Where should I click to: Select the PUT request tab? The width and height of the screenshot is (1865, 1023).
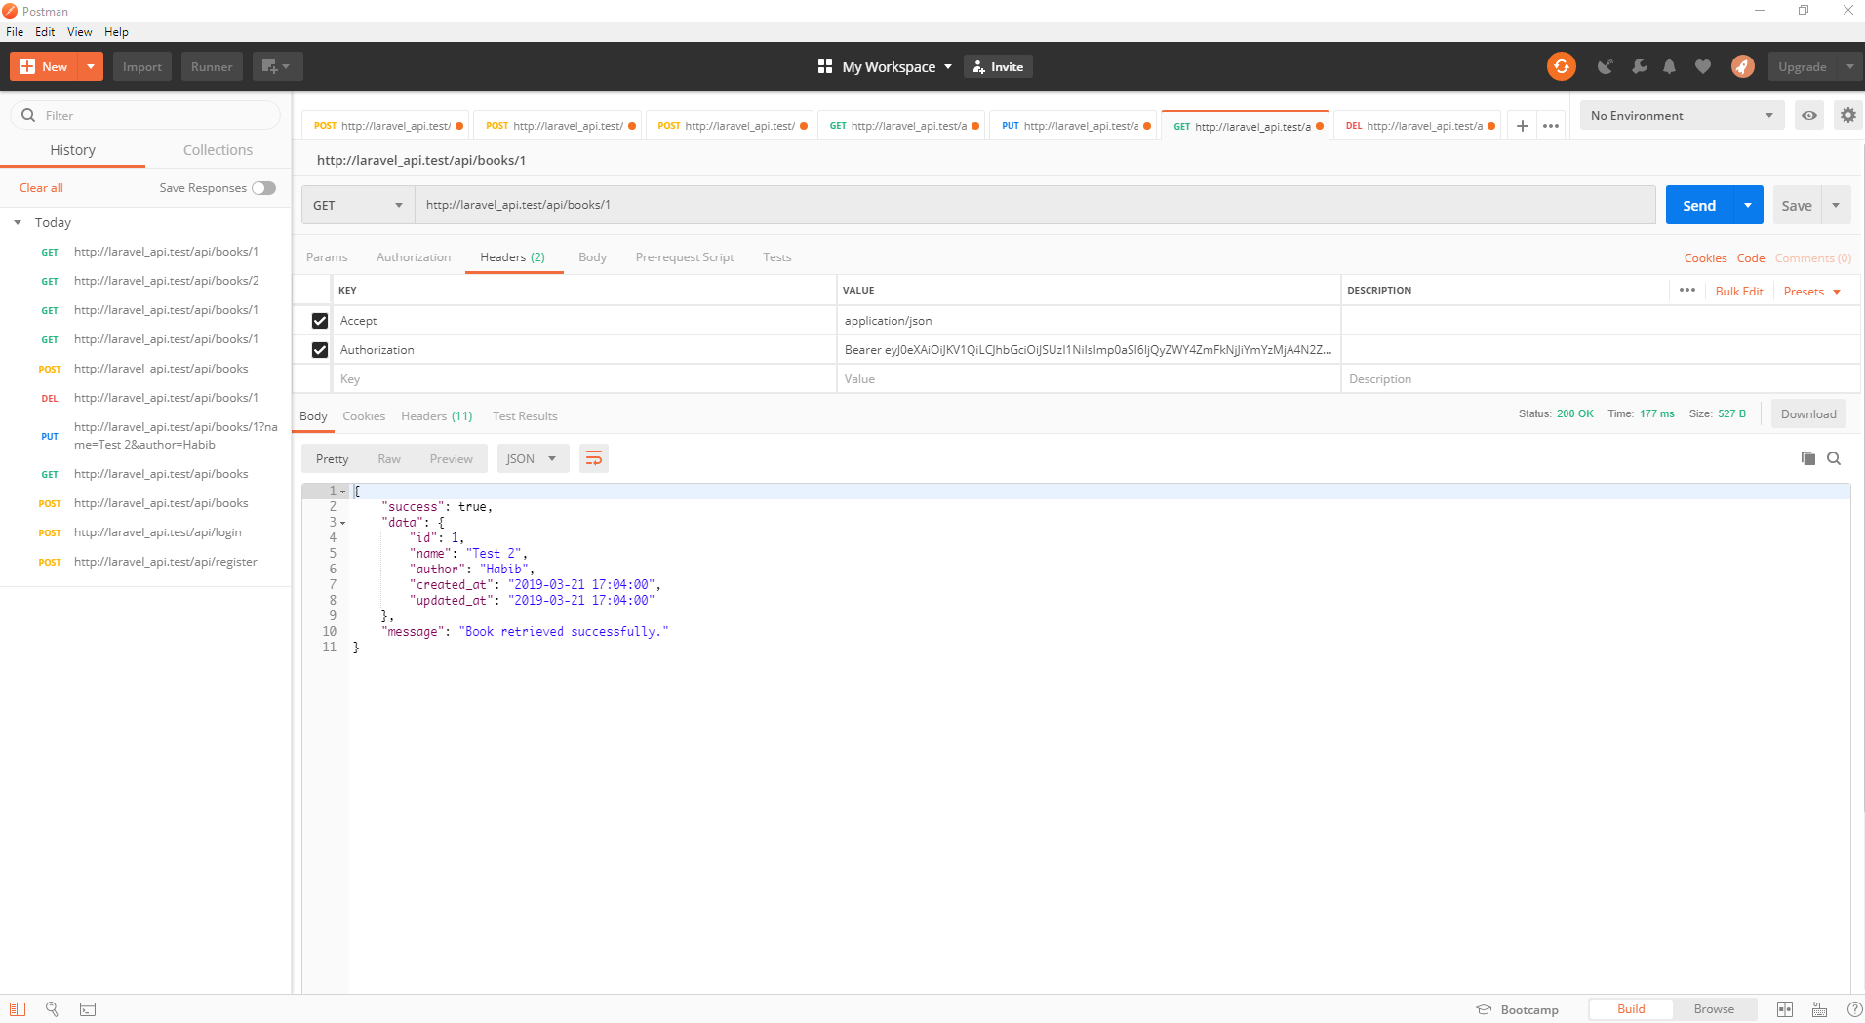1073,126
